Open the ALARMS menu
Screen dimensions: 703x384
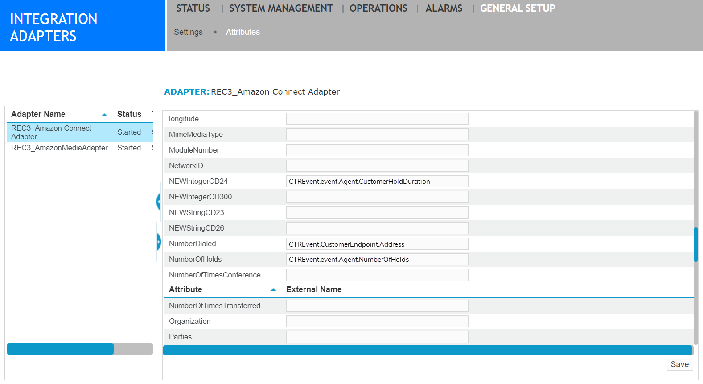(444, 8)
